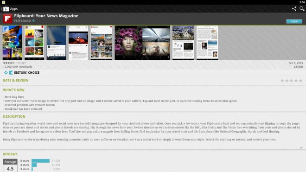The height and width of the screenshot is (172, 306).
Task: Give a three-star rating
Action: (291, 80)
